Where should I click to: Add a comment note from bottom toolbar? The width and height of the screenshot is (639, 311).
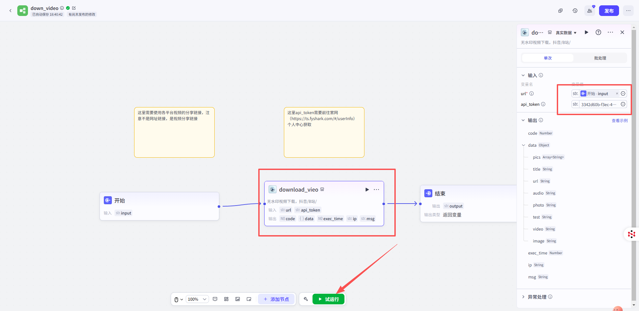tap(215, 299)
